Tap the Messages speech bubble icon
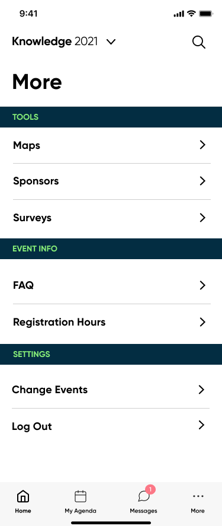The image size is (222, 526). click(x=144, y=496)
